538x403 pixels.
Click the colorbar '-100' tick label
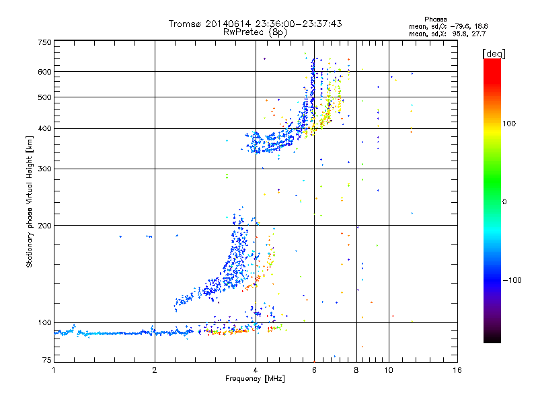(512, 280)
